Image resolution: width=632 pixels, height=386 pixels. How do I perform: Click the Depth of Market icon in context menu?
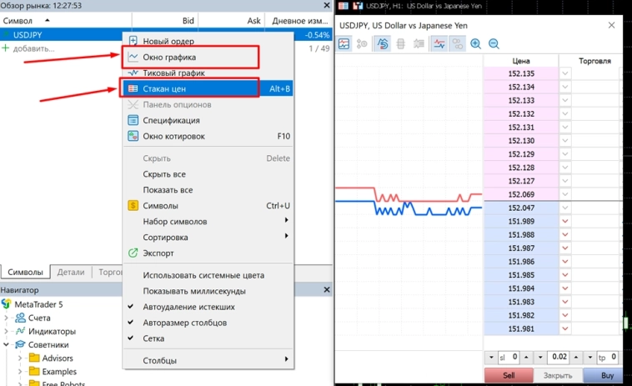[x=133, y=88]
